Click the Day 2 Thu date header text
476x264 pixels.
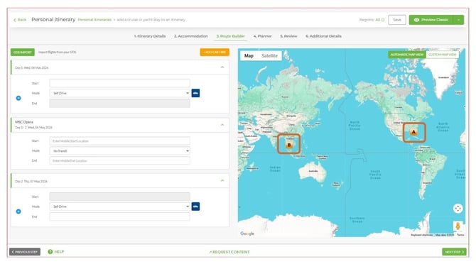tap(31, 181)
